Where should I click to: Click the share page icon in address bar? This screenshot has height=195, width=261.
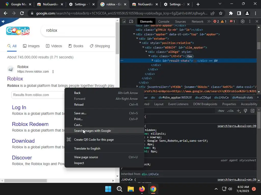213,13
